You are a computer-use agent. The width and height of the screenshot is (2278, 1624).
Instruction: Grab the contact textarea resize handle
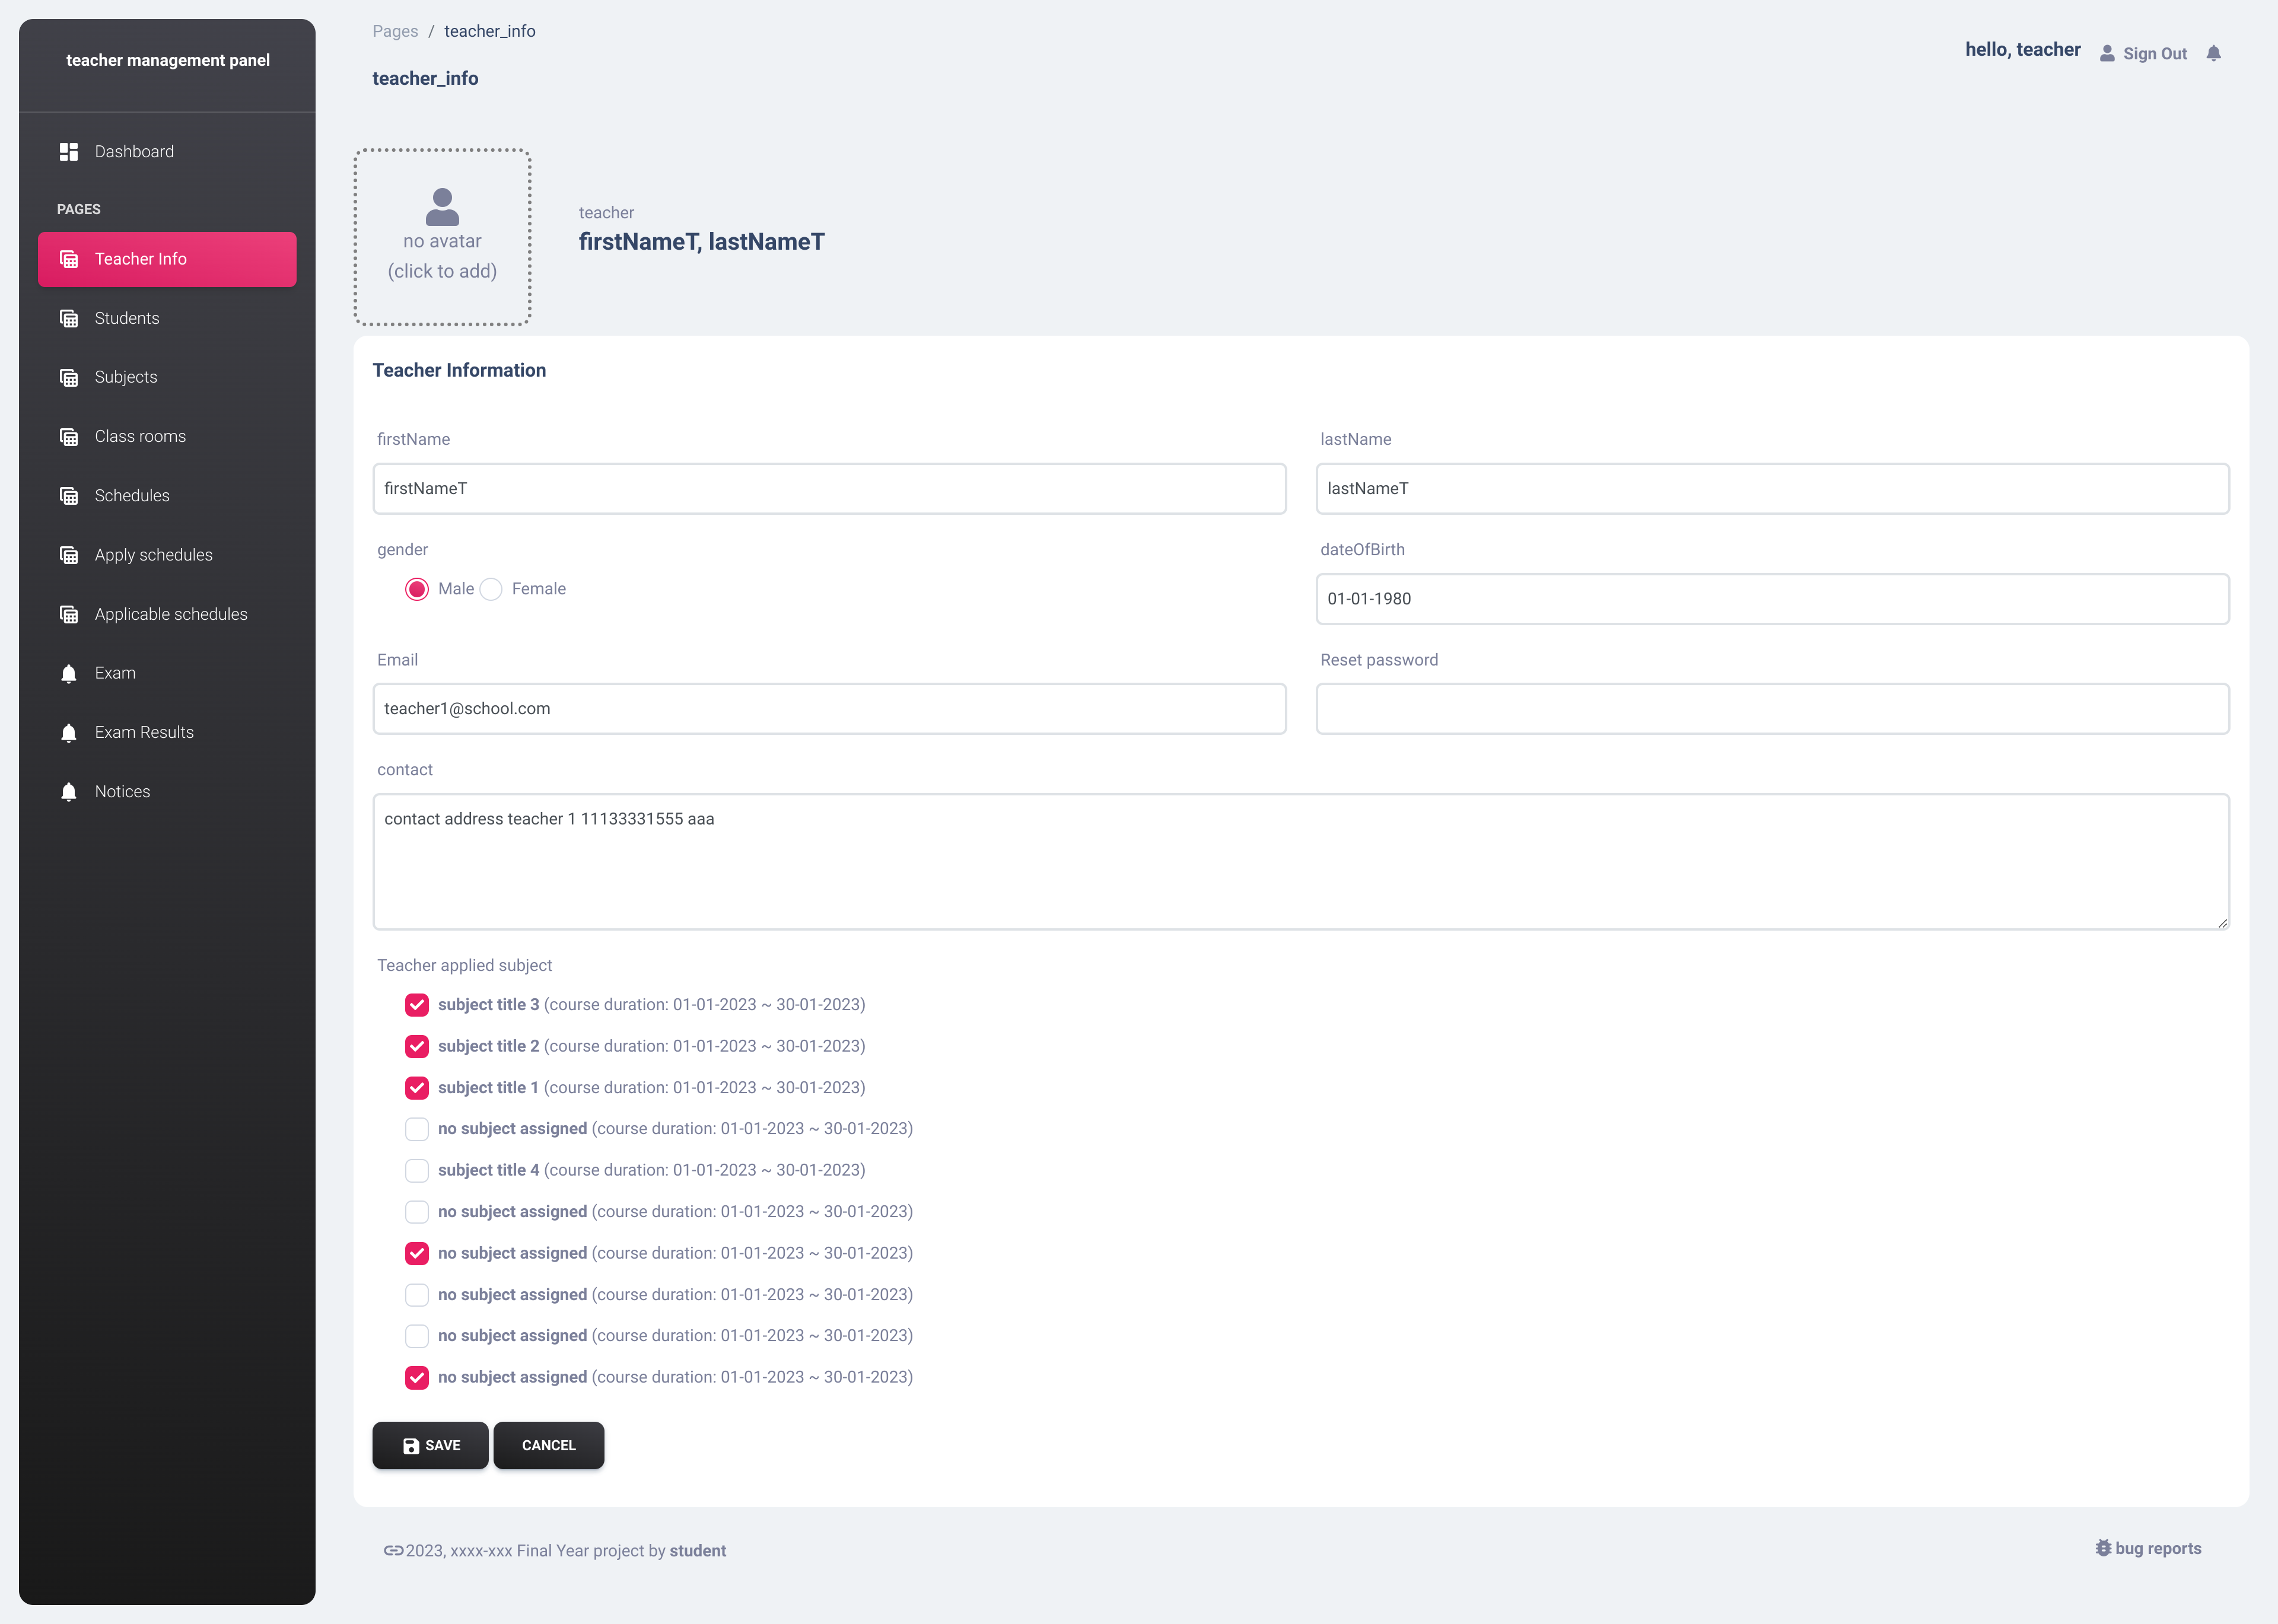tap(2222, 923)
